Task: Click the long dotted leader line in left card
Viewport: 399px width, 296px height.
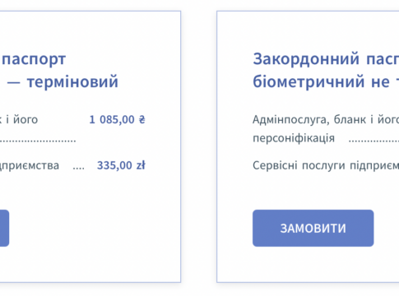Action: pyautogui.click(x=38, y=141)
